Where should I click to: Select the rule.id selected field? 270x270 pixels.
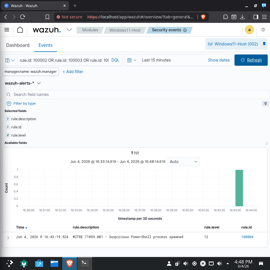pyautogui.click(x=16, y=127)
